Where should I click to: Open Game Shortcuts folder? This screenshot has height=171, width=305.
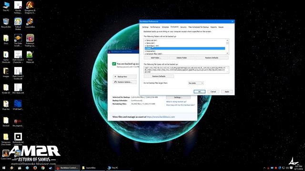point(6,57)
